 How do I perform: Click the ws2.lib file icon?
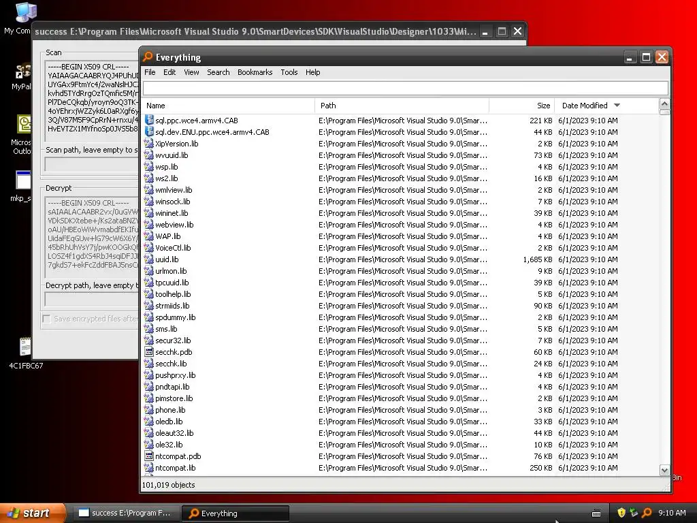(x=149, y=178)
